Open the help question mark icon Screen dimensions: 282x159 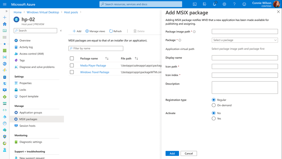[x=234, y=4]
